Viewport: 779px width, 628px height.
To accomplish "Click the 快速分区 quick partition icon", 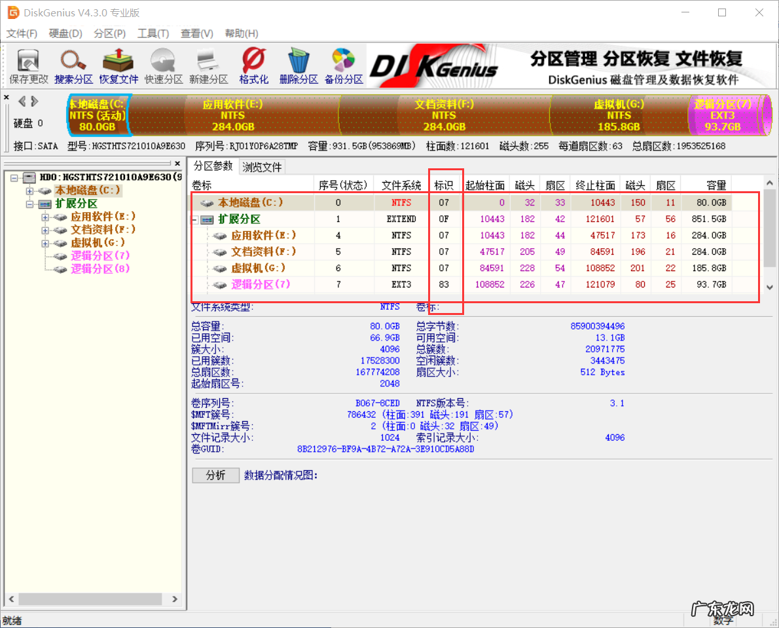I will (164, 67).
